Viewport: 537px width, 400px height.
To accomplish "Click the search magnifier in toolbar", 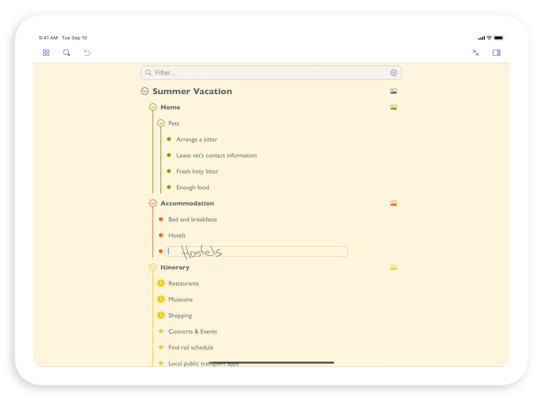I will [x=66, y=52].
